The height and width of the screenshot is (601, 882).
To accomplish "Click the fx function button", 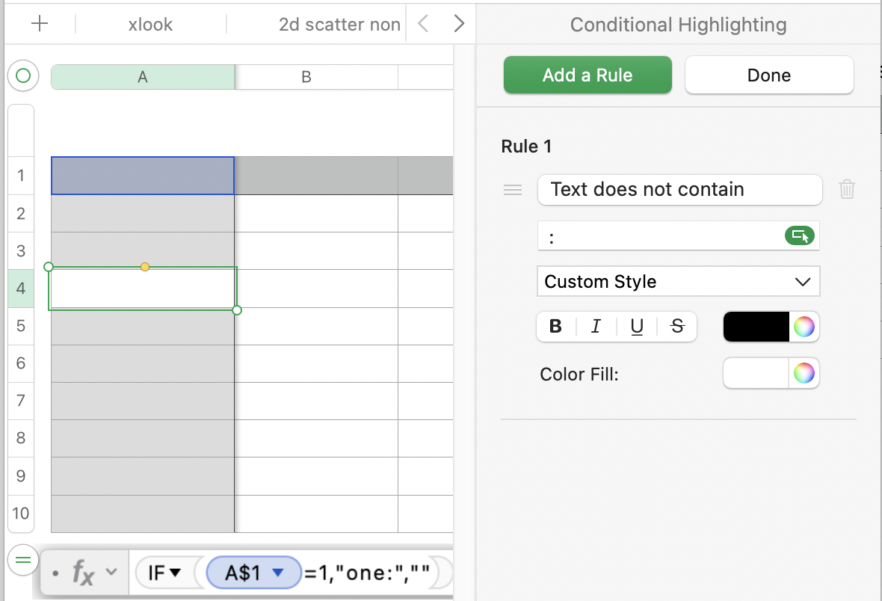I will point(82,573).
